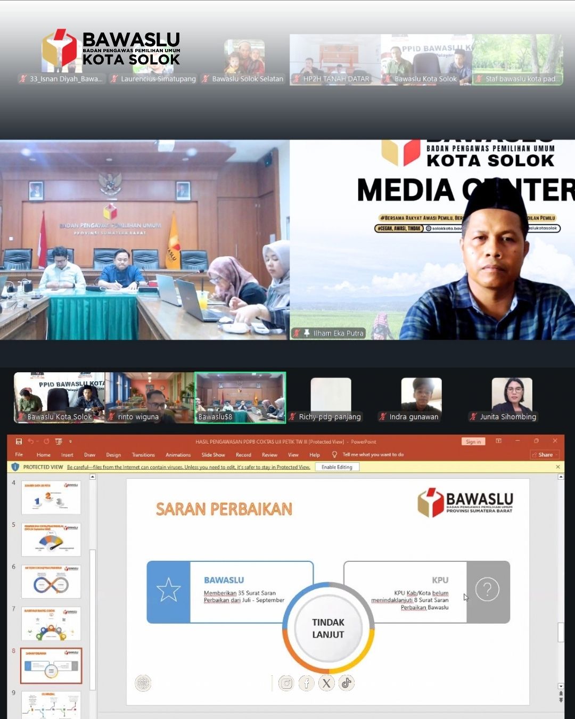Select Indra gunawan participant tile
The image size is (575, 719).
[421, 397]
